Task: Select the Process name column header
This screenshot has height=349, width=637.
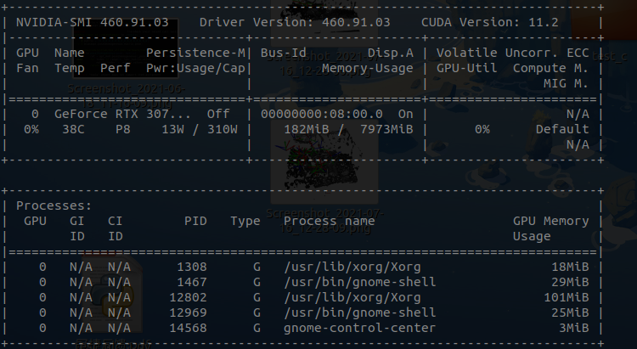Action: [329, 221]
